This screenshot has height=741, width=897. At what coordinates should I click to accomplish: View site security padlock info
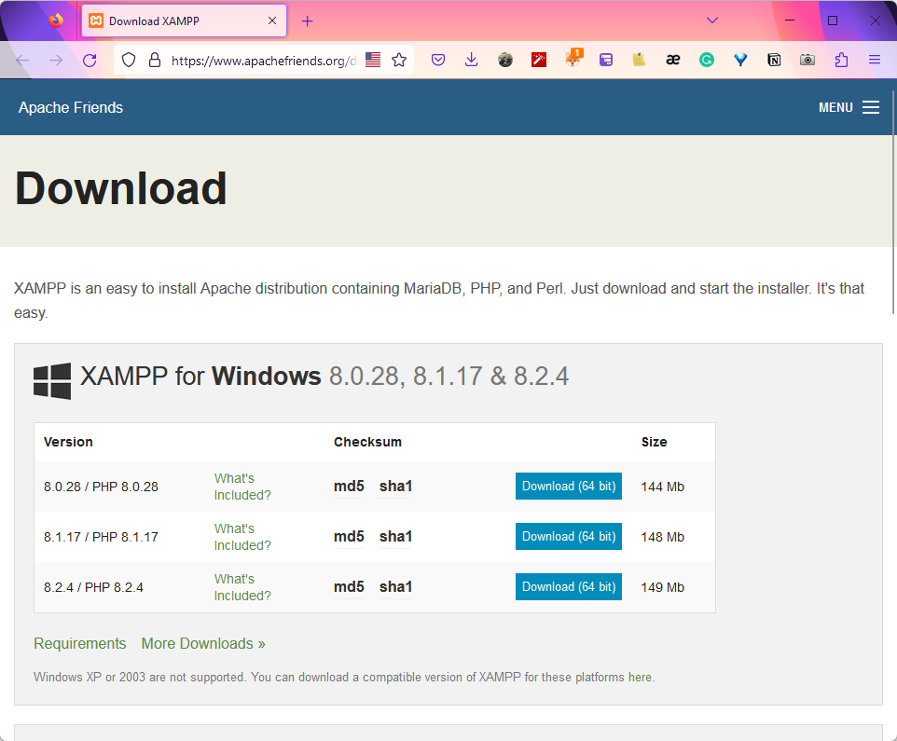click(x=155, y=60)
